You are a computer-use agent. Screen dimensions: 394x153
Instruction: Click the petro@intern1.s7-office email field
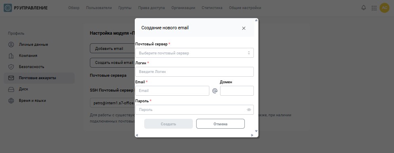pyautogui.click(x=113, y=103)
